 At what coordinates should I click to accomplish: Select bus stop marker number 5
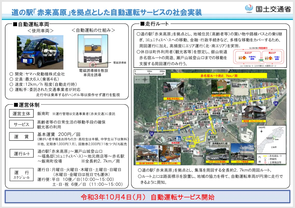point(162,129)
